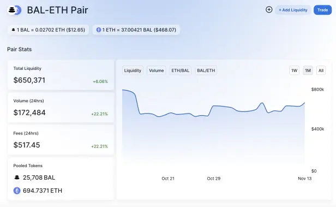Image resolution: width=336 pixels, height=207 pixels.
Task: Switch chart to Liquidity tab
Action: [x=133, y=70]
